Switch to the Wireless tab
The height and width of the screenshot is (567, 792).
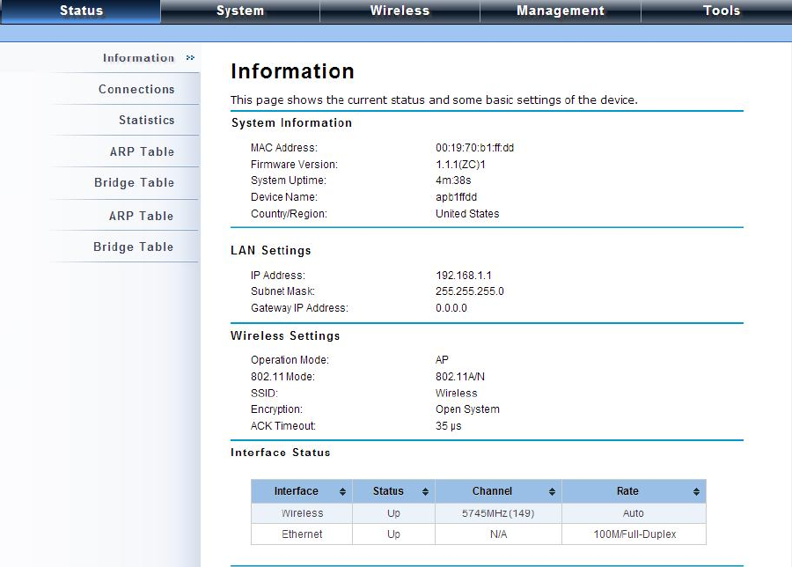(400, 11)
